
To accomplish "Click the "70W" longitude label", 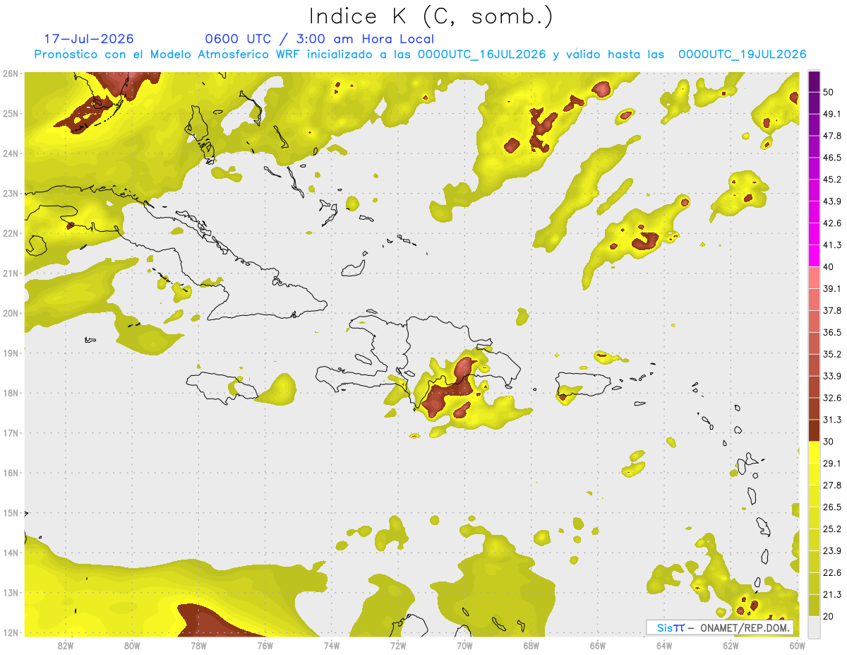I will click(464, 645).
